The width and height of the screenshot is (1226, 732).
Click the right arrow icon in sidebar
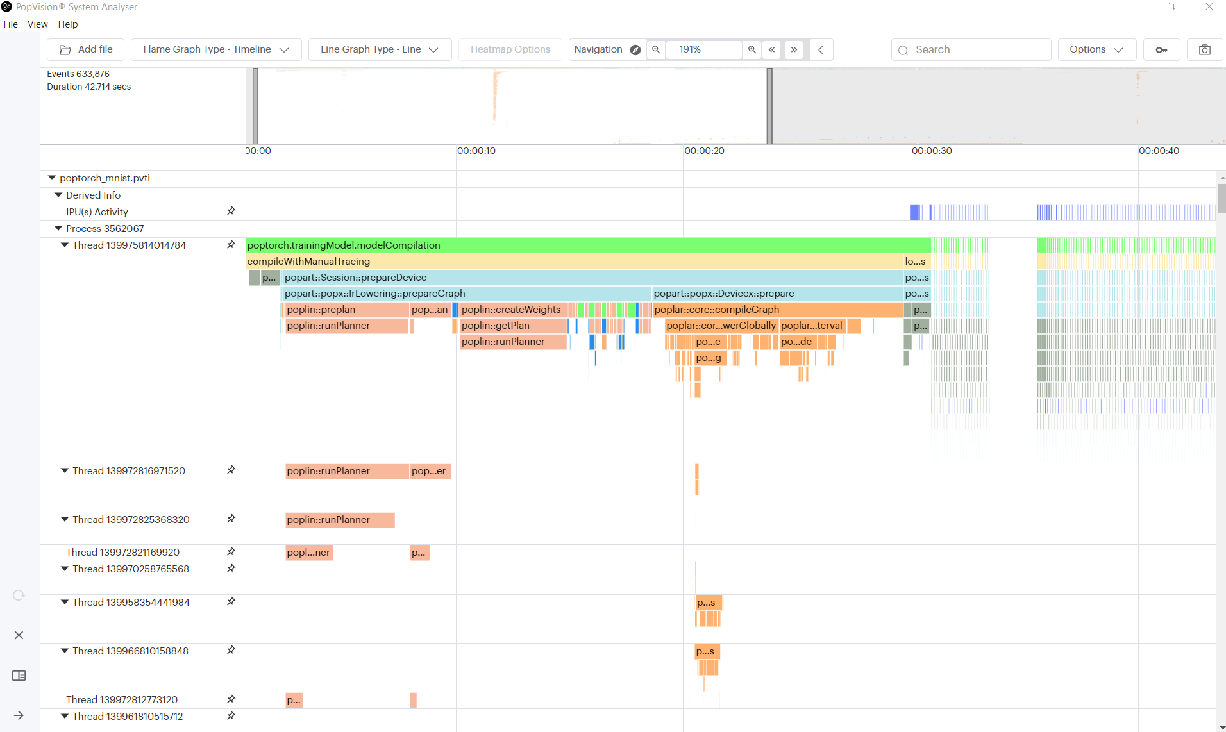pos(19,715)
